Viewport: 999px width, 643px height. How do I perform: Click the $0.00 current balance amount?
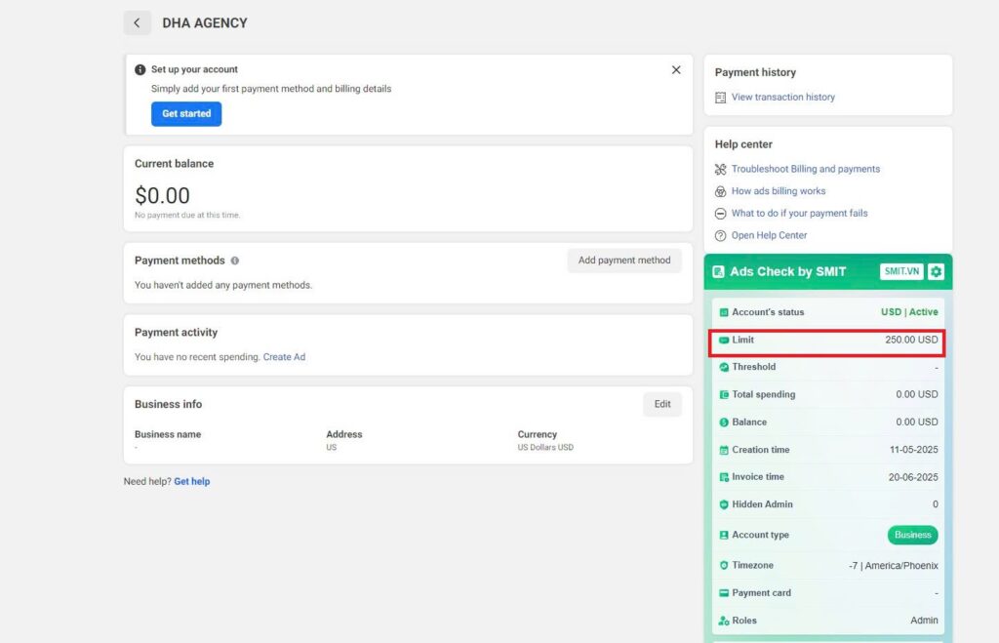(x=163, y=195)
